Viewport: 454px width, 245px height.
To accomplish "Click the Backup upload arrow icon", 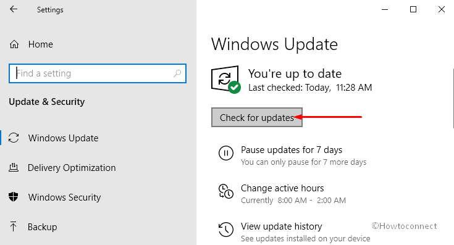I will [14, 226].
